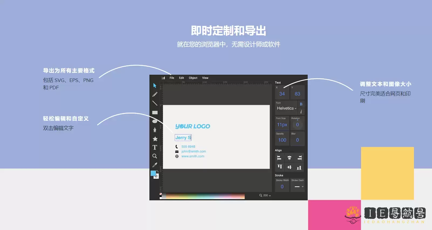The height and width of the screenshot is (230, 432).
Task: Swap fill and stroke colors
Action: [157, 171]
